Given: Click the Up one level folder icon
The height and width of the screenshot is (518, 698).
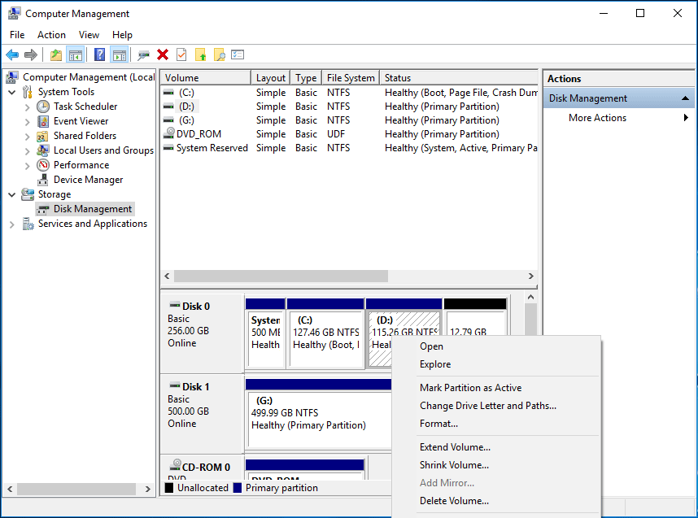Looking at the screenshot, I should (x=56, y=54).
